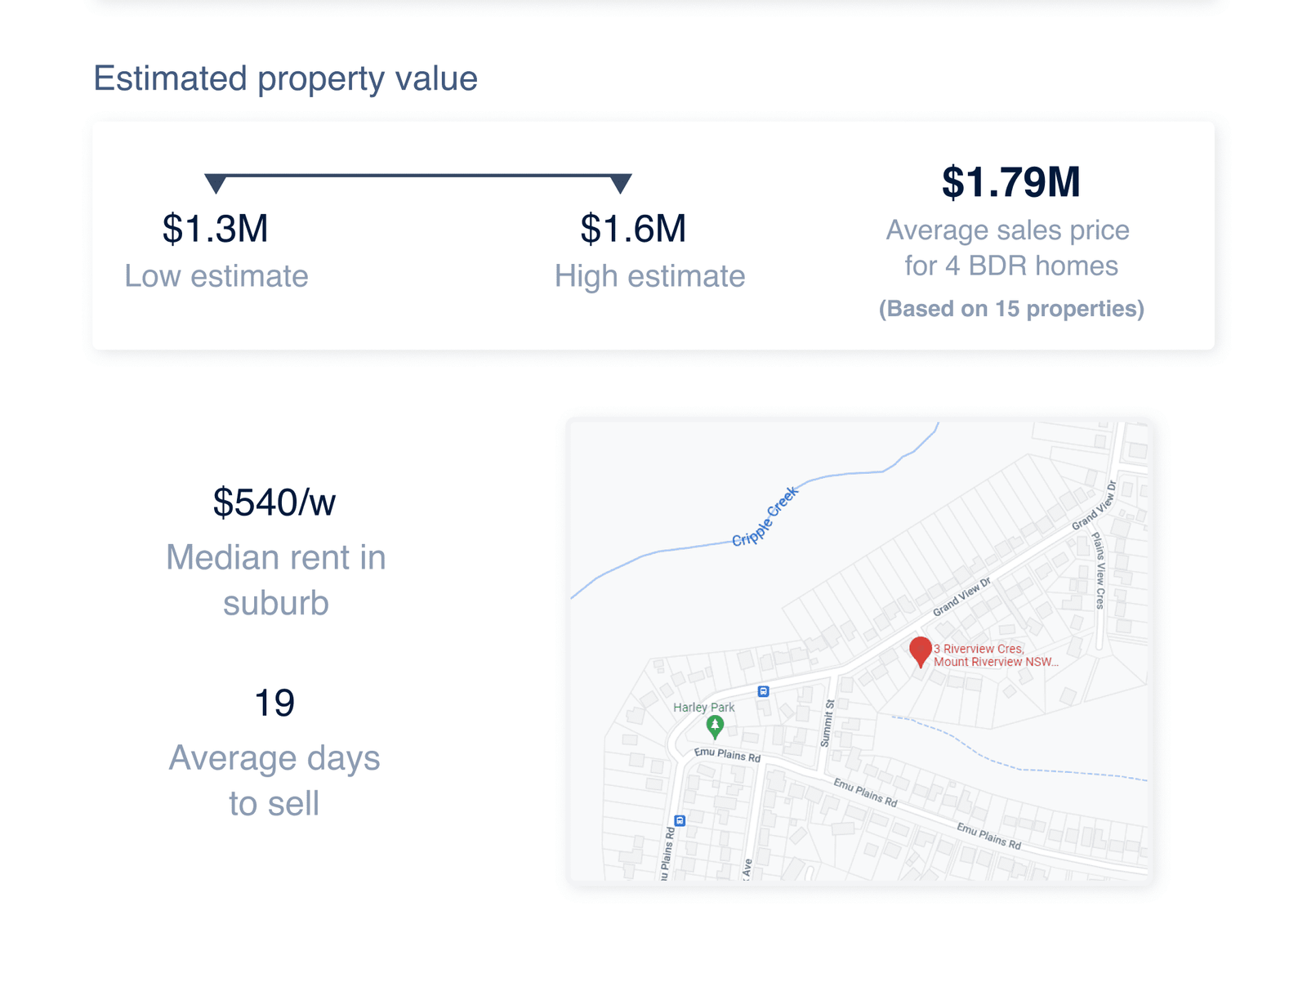This screenshot has height=987, width=1307.
Task: Click the high estimate triangle marker
Action: pyautogui.click(x=621, y=184)
